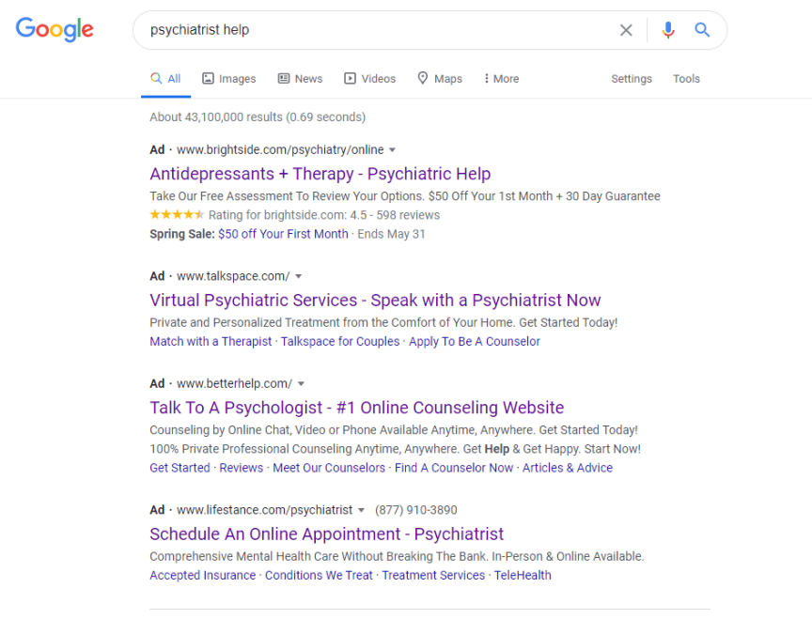The height and width of the screenshot is (619, 812).
Task: Open Accepted Insurance sitelink
Action: (202, 576)
